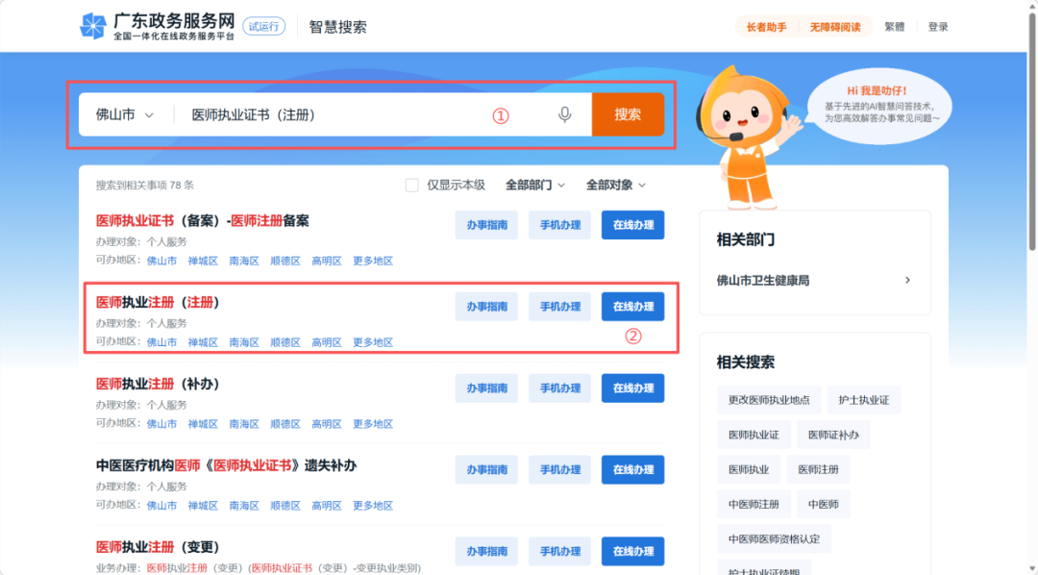
Task: Expand the 全部对象 filter dropdown
Action: pos(616,185)
